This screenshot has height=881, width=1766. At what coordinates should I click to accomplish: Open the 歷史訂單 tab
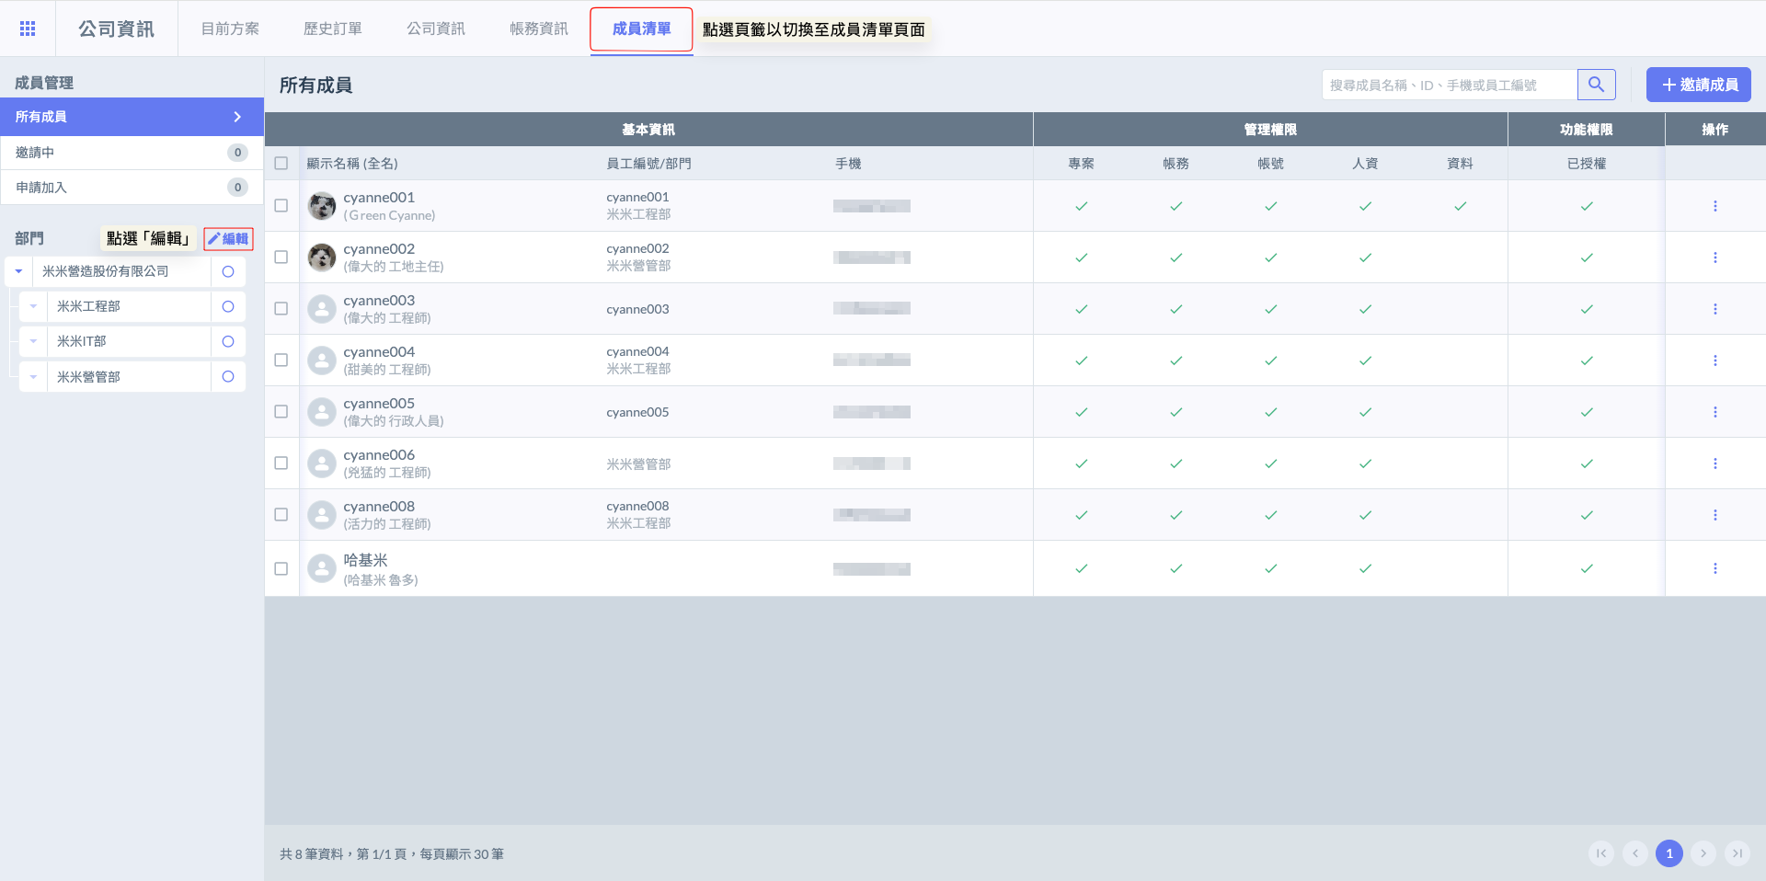coord(332,29)
